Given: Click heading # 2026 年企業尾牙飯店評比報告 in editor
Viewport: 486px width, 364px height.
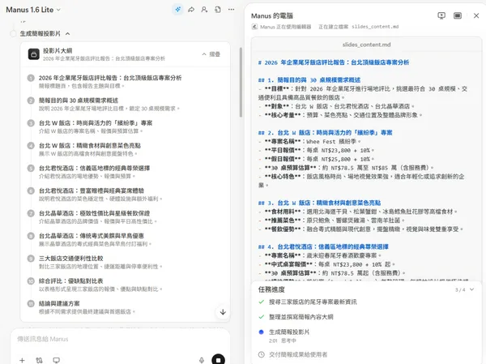Looking at the screenshot, I should pos(334,62).
